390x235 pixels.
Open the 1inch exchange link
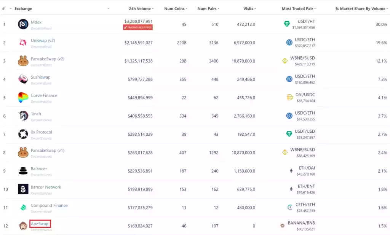pos(36,114)
